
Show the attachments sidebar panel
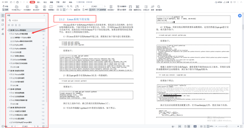[3, 29]
